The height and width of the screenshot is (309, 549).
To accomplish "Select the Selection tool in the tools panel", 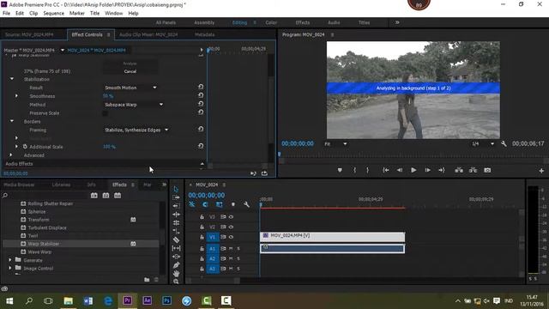I will [x=176, y=189].
